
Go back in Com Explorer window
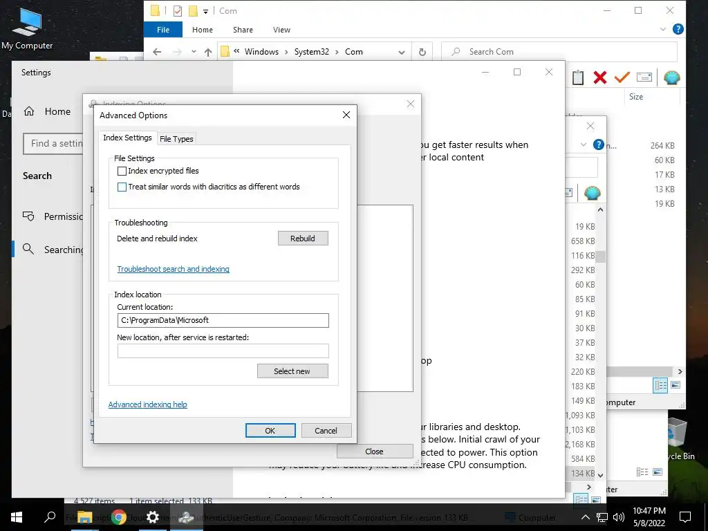pos(157,52)
